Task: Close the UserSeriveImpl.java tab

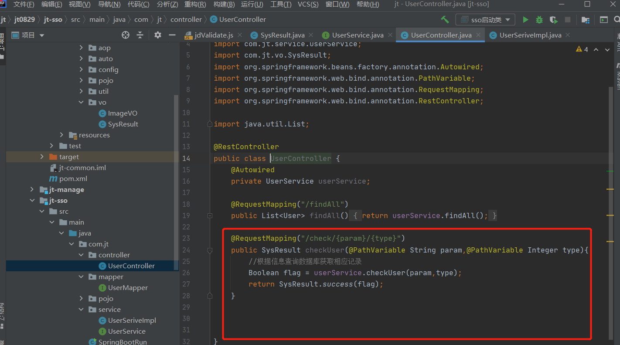Action: point(569,35)
